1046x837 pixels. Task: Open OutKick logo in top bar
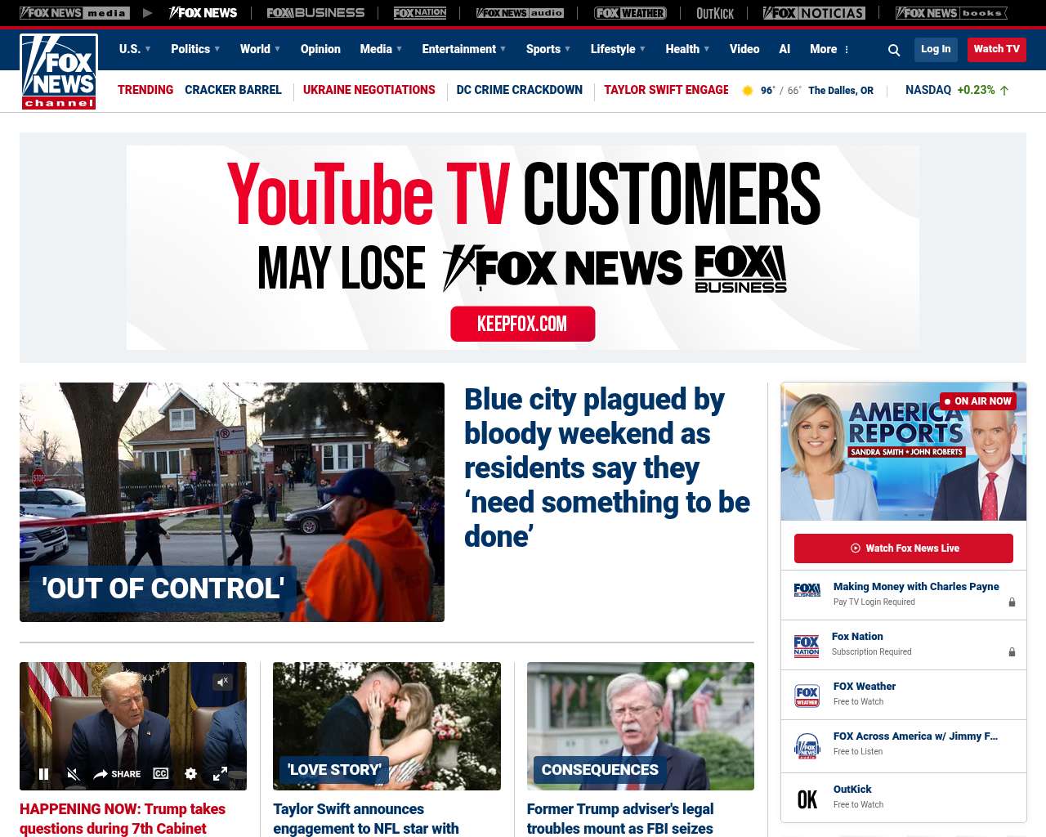[x=715, y=13]
